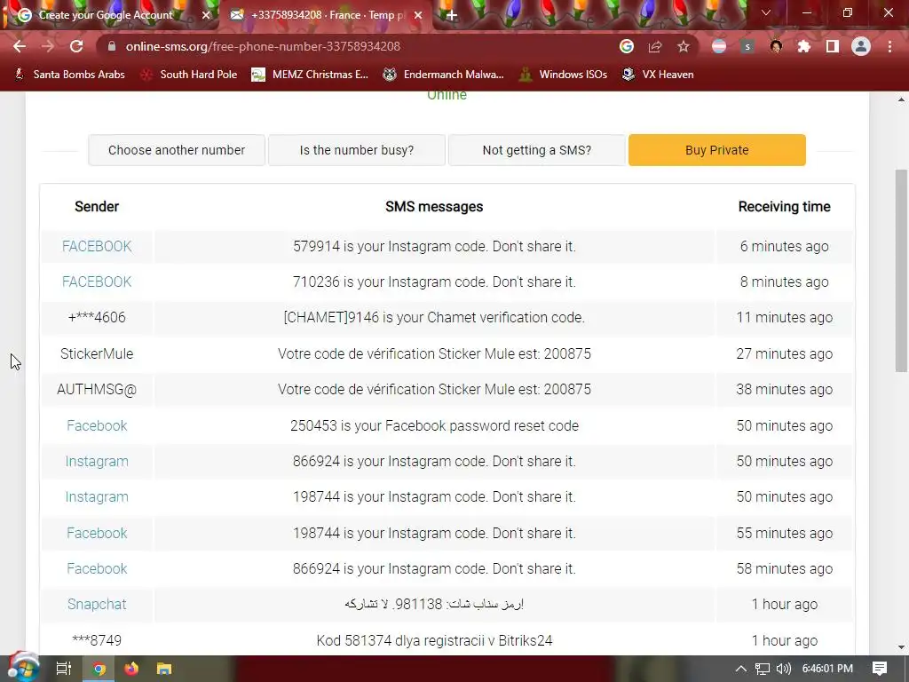Viewport: 909px width, 682px height.
Task: Open the Snapchat sender link
Action: point(97,604)
